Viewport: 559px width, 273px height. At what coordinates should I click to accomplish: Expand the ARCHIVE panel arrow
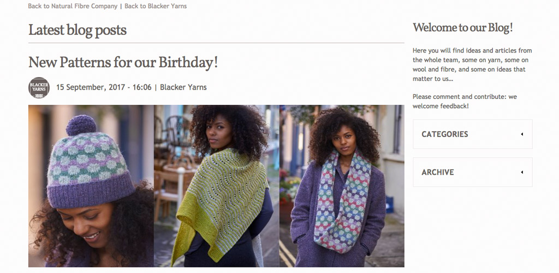pyautogui.click(x=522, y=172)
